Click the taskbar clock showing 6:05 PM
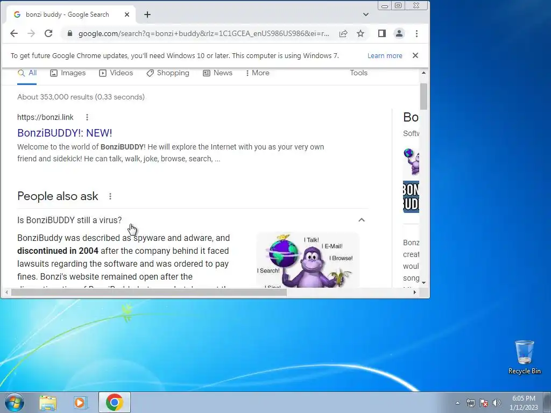The height and width of the screenshot is (413, 551). tap(524, 403)
